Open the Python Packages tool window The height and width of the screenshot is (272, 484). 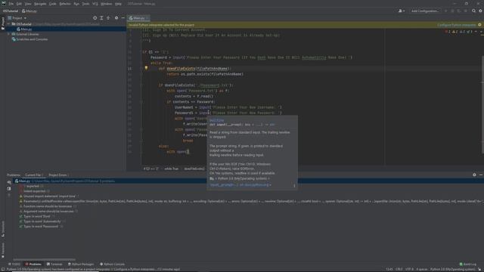(81, 264)
